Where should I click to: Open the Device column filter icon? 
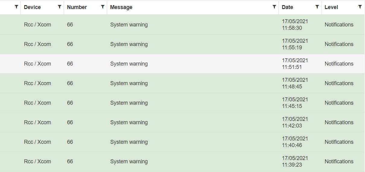[59, 7]
